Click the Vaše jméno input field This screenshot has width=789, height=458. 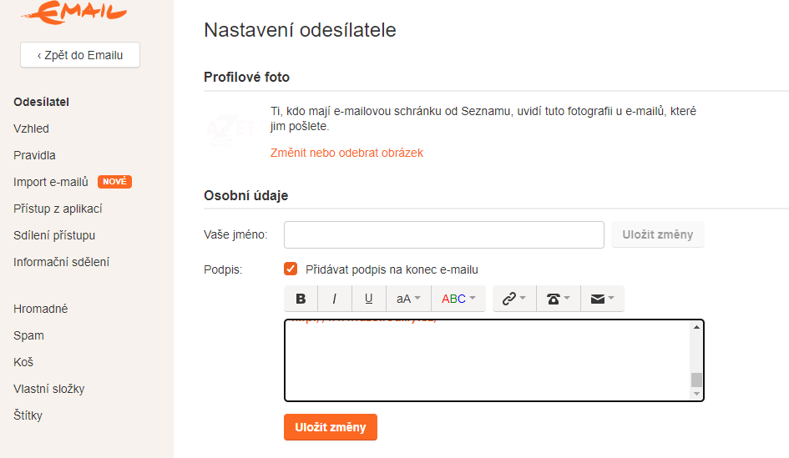pos(443,234)
